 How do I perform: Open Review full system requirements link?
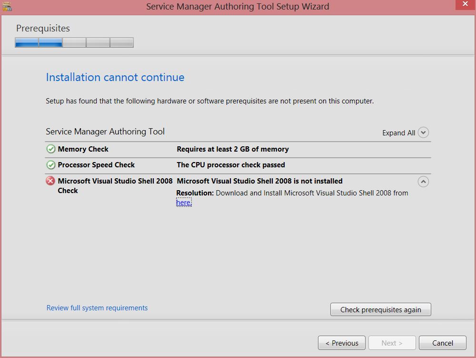point(97,308)
